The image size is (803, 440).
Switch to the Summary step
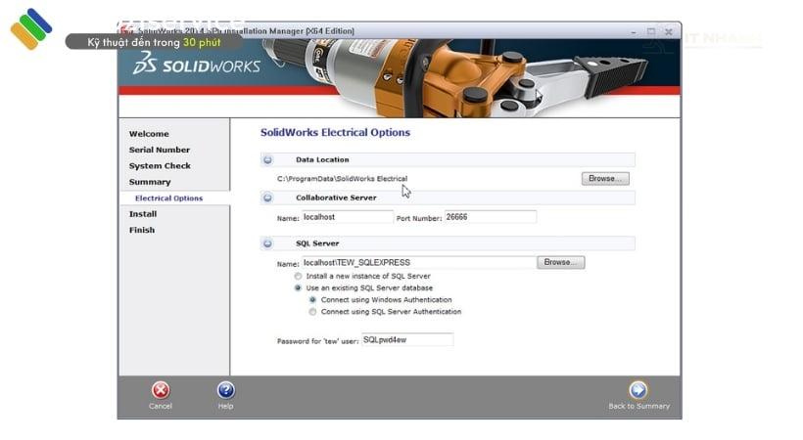[150, 182]
